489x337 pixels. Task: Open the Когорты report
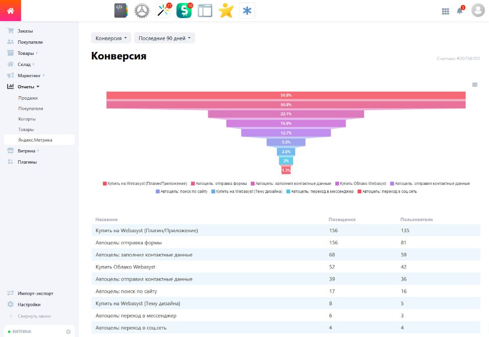(27, 119)
